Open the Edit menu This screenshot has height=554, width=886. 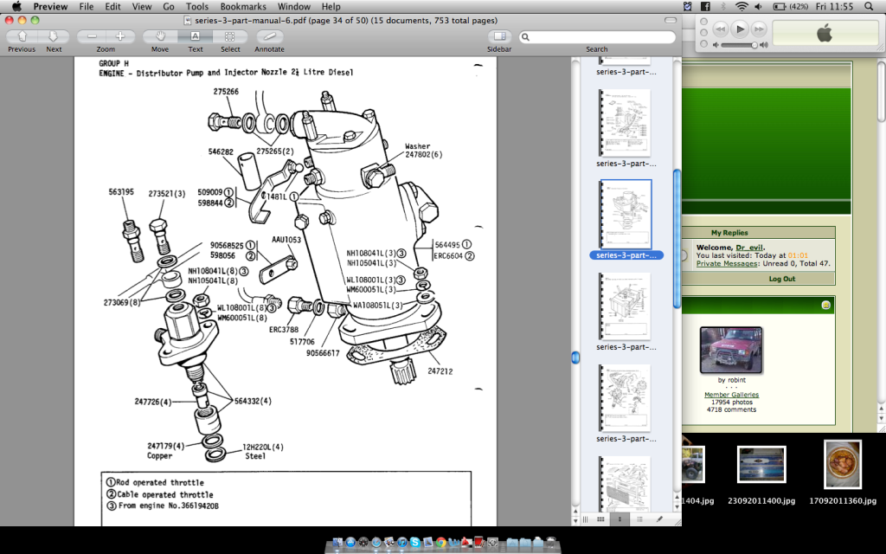[x=113, y=6]
